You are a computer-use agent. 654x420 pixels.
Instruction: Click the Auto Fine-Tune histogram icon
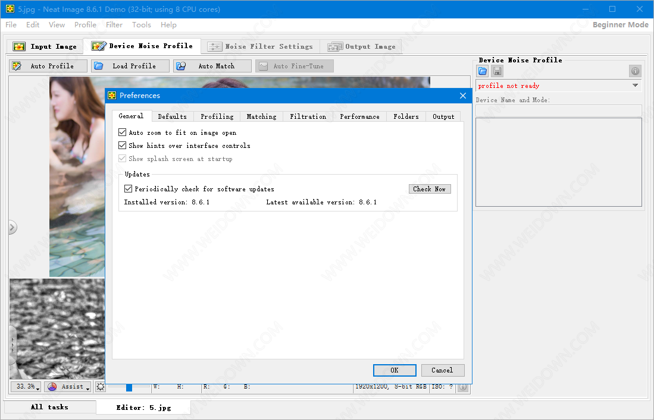click(263, 66)
